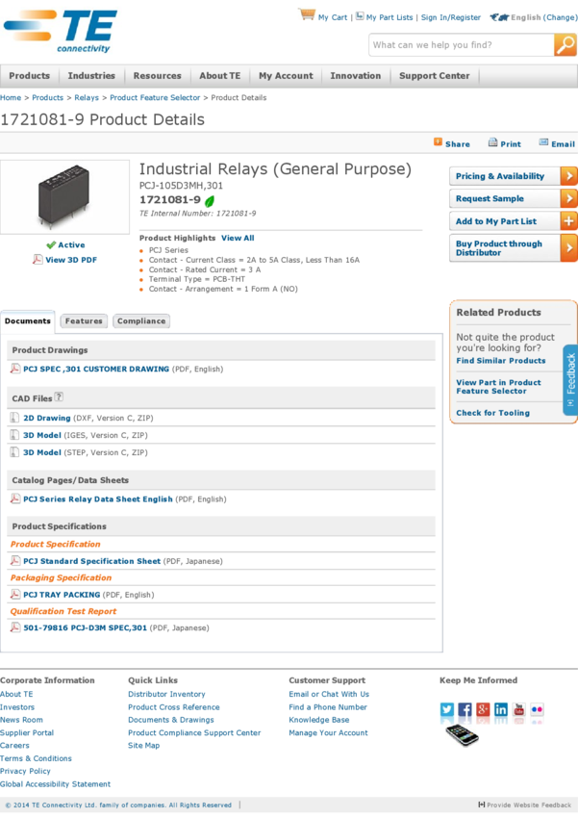Image resolution: width=578 pixels, height=818 pixels.
Task: Click the Google Plus social icon
Action: [483, 710]
